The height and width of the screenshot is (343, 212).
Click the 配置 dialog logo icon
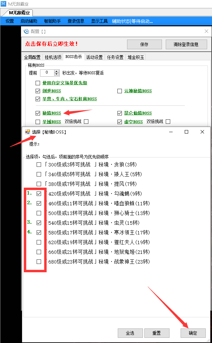27,31
